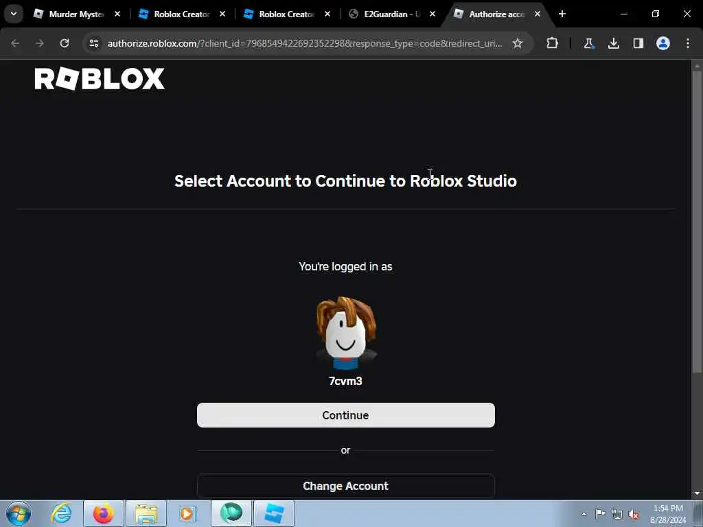Close the Murder Mystery tab
The height and width of the screenshot is (527, 703).
click(117, 14)
